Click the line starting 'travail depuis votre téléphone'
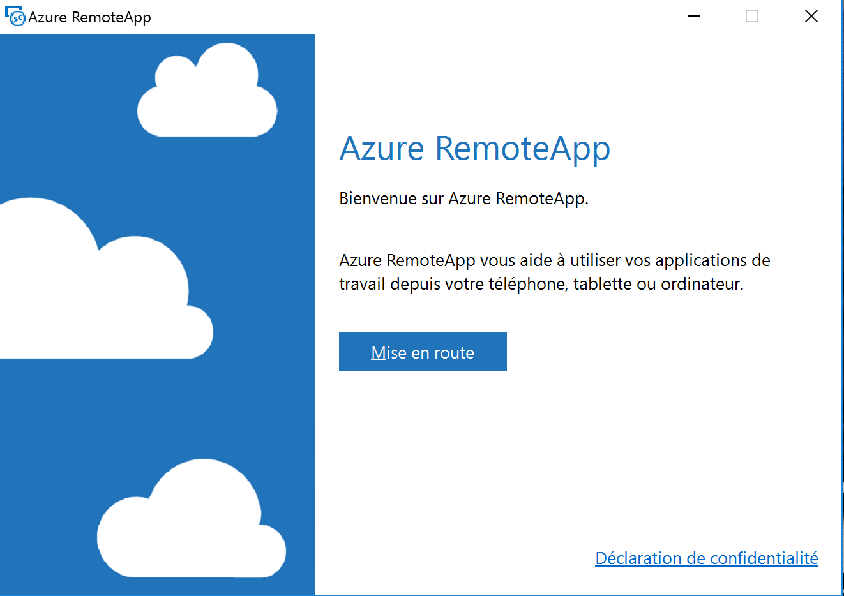The height and width of the screenshot is (596, 844). coord(541,284)
